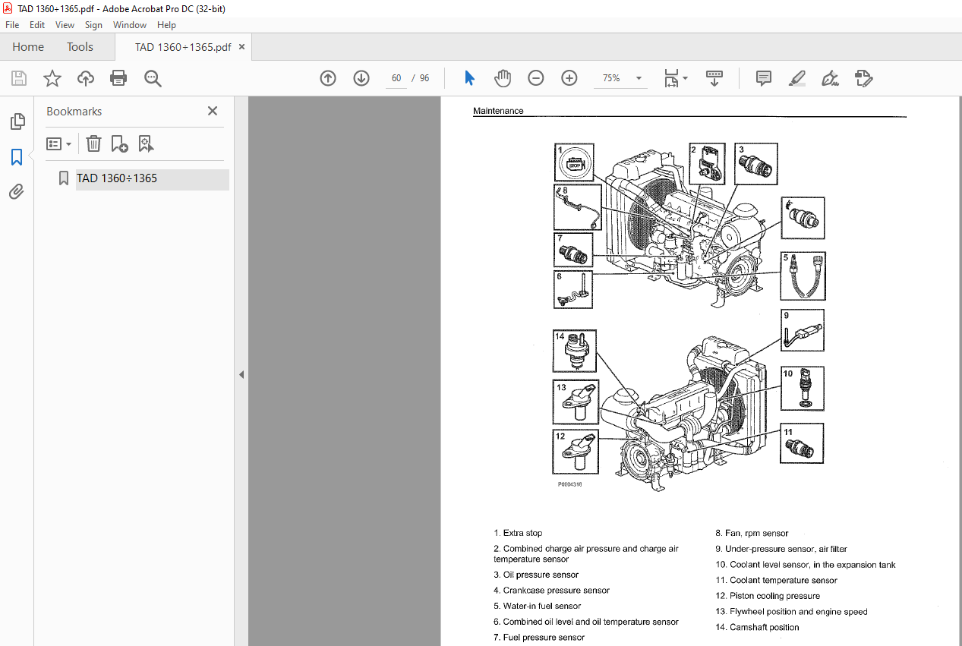This screenshot has height=646, width=962.
Task: Open the Sign menu
Action: pos(93,25)
